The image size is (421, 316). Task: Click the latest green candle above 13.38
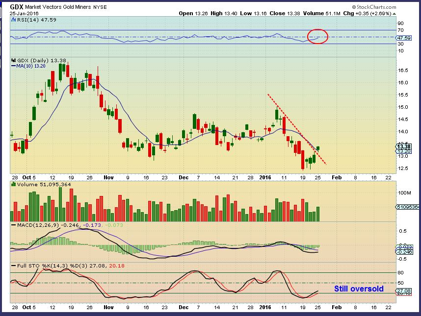pos(318,148)
